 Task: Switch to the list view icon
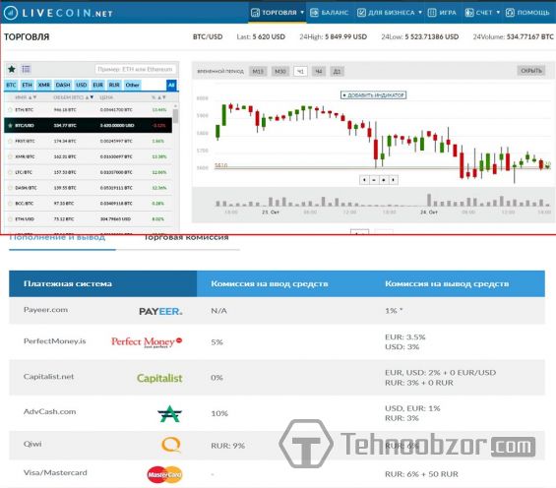(x=26, y=69)
